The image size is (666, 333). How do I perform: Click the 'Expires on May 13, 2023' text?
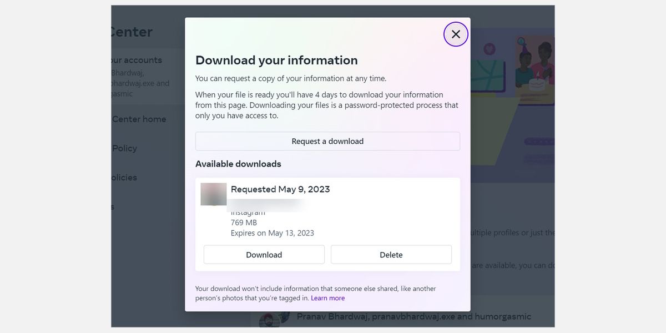273,233
